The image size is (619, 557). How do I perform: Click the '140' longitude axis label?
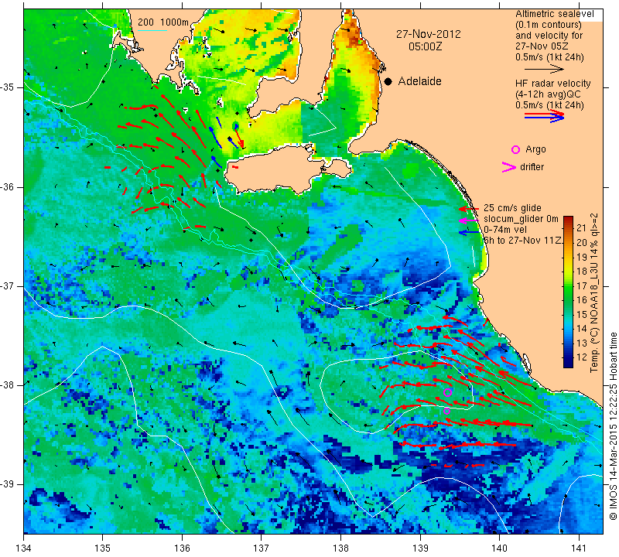(x=500, y=548)
